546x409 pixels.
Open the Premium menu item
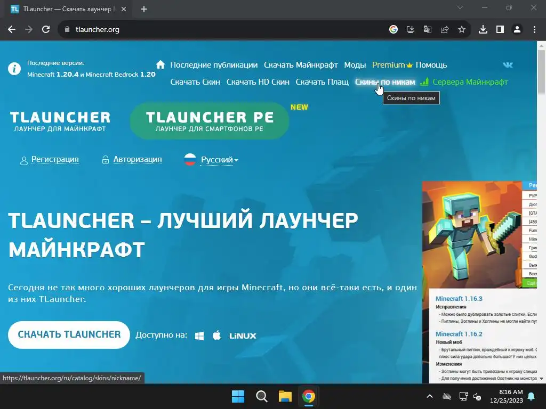[x=392, y=65]
